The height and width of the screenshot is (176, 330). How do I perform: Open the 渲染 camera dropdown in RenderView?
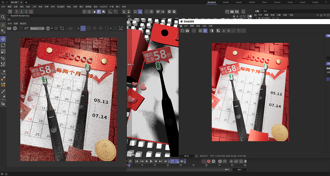pos(73,29)
